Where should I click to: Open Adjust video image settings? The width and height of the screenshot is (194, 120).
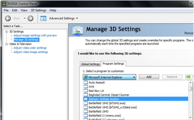tap(31, 52)
